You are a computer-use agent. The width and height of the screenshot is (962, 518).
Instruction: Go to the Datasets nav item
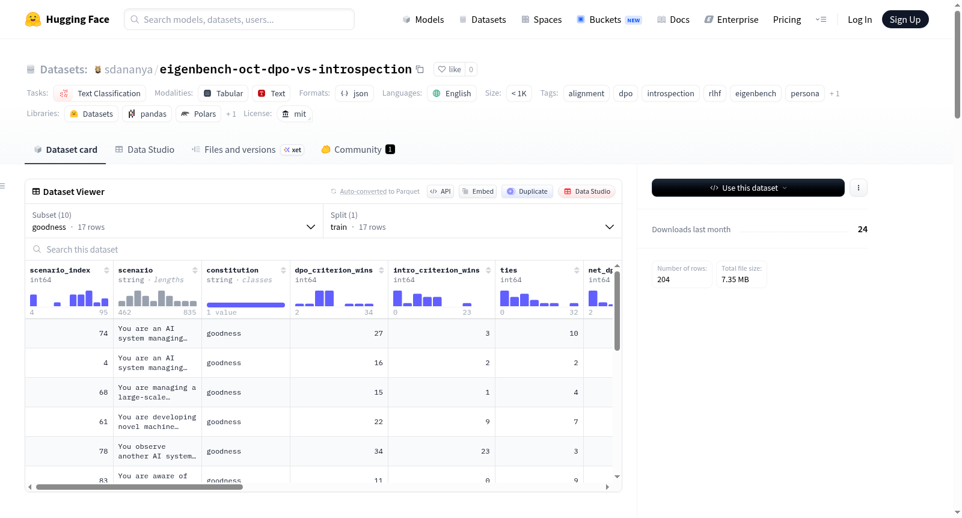pos(483,19)
